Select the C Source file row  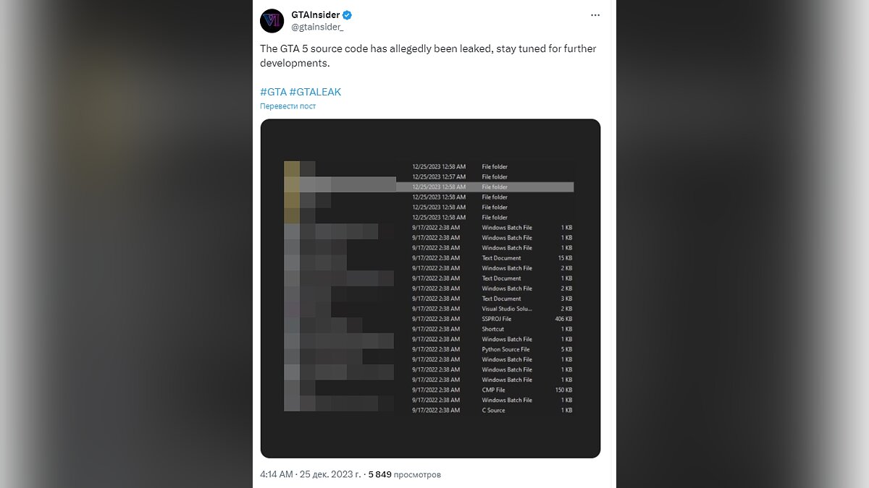click(x=494, y=410)
